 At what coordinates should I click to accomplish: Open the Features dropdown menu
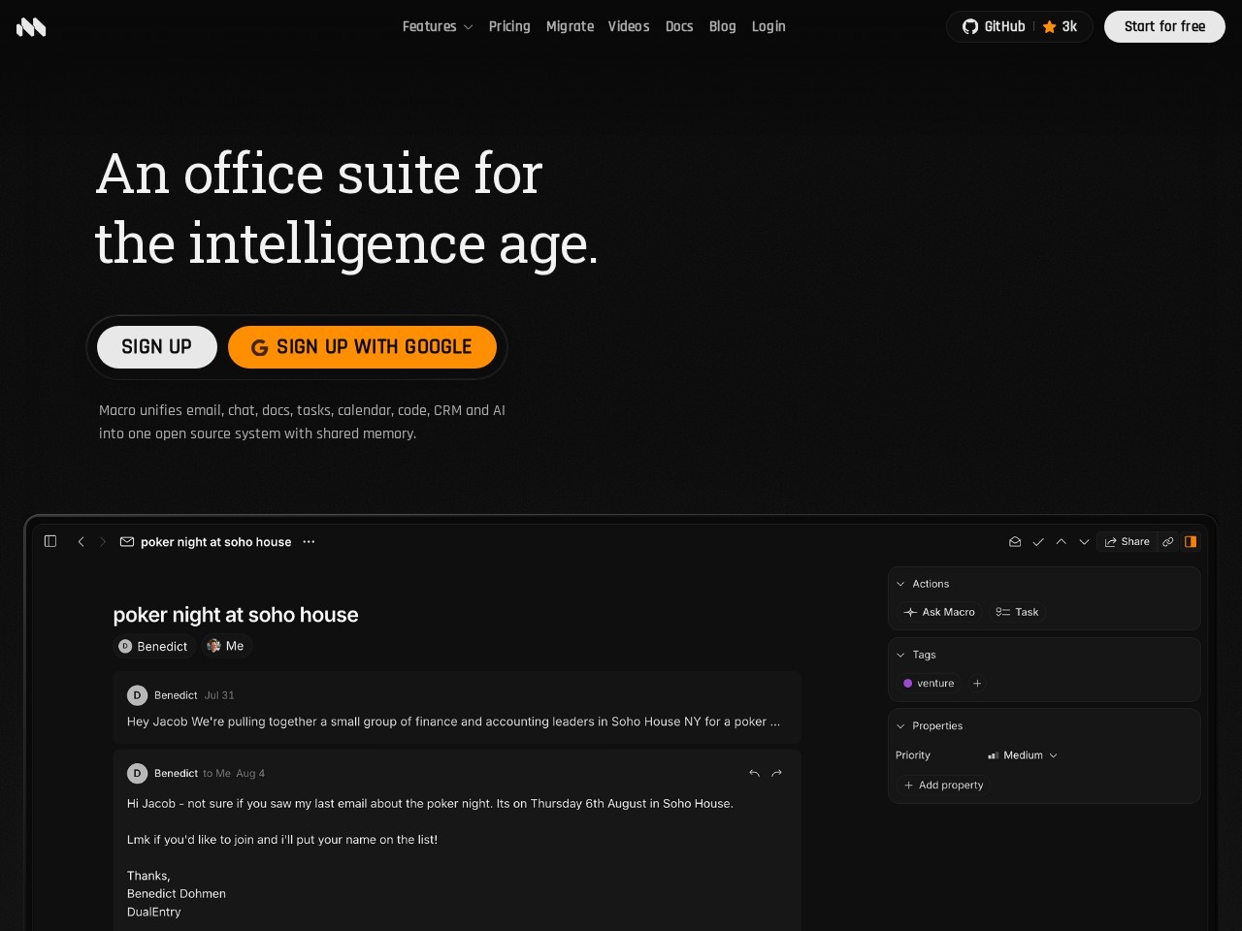coord(438,26)
